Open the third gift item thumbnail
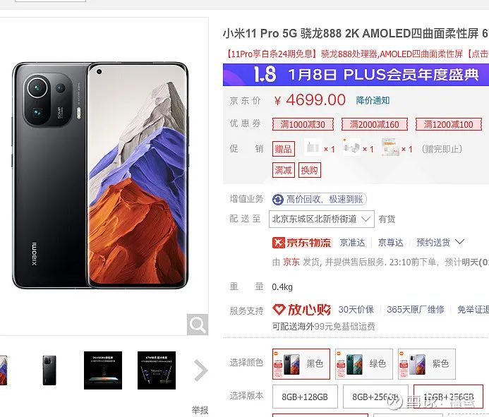Screen dimensions: 489x417 [390, 148]
